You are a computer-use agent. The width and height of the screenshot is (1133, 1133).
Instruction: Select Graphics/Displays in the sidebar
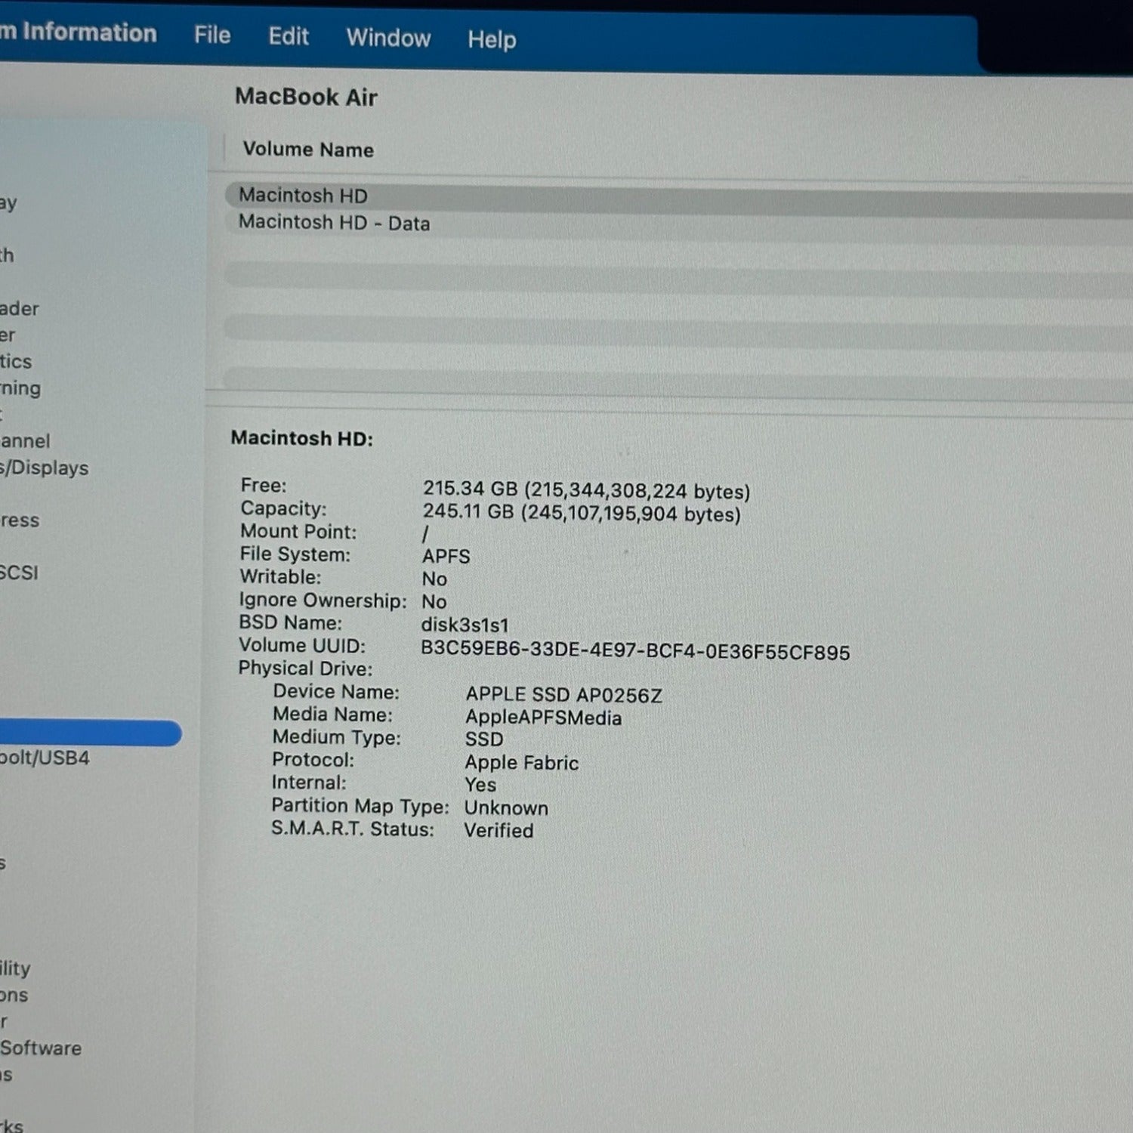tap(44, 468)
